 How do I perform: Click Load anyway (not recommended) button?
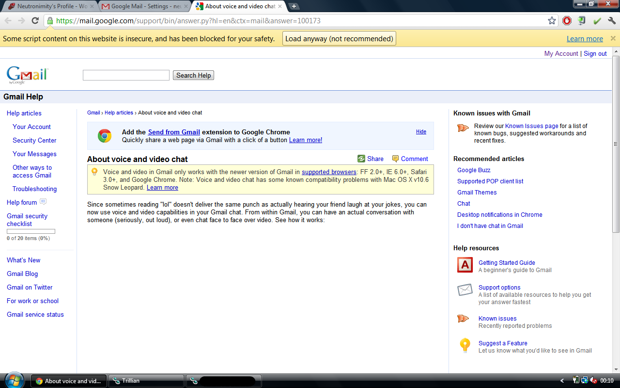(x=339, y=39)
